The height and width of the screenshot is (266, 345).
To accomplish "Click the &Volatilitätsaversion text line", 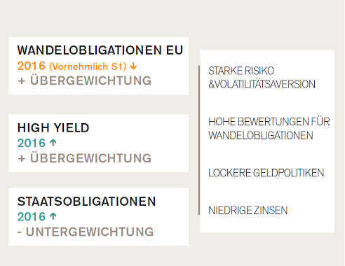I will 262,84.
